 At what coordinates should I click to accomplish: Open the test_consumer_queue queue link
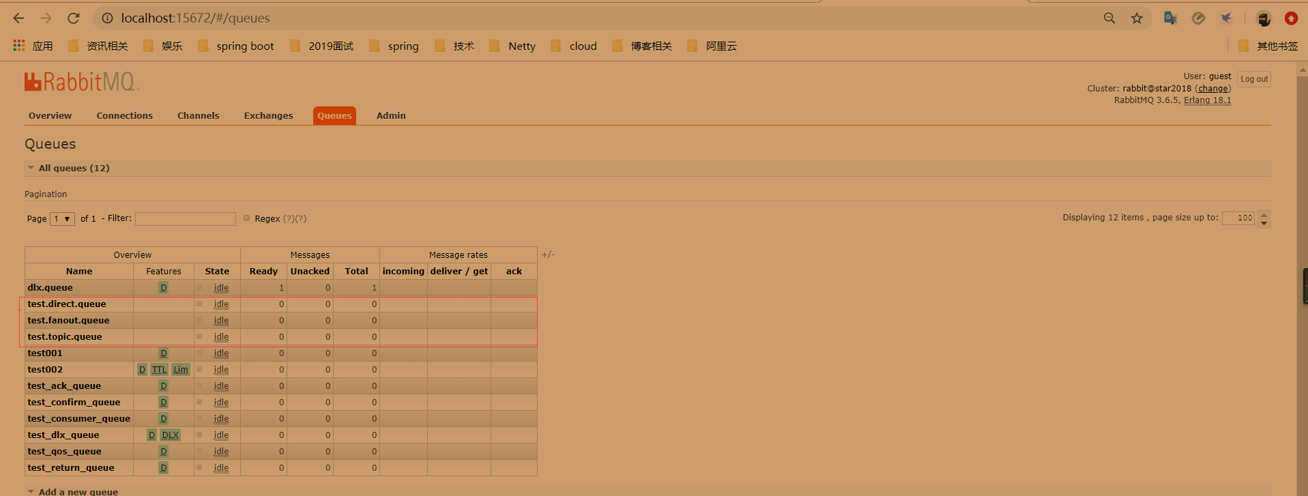pyautogui.click(x=78, y=419)
